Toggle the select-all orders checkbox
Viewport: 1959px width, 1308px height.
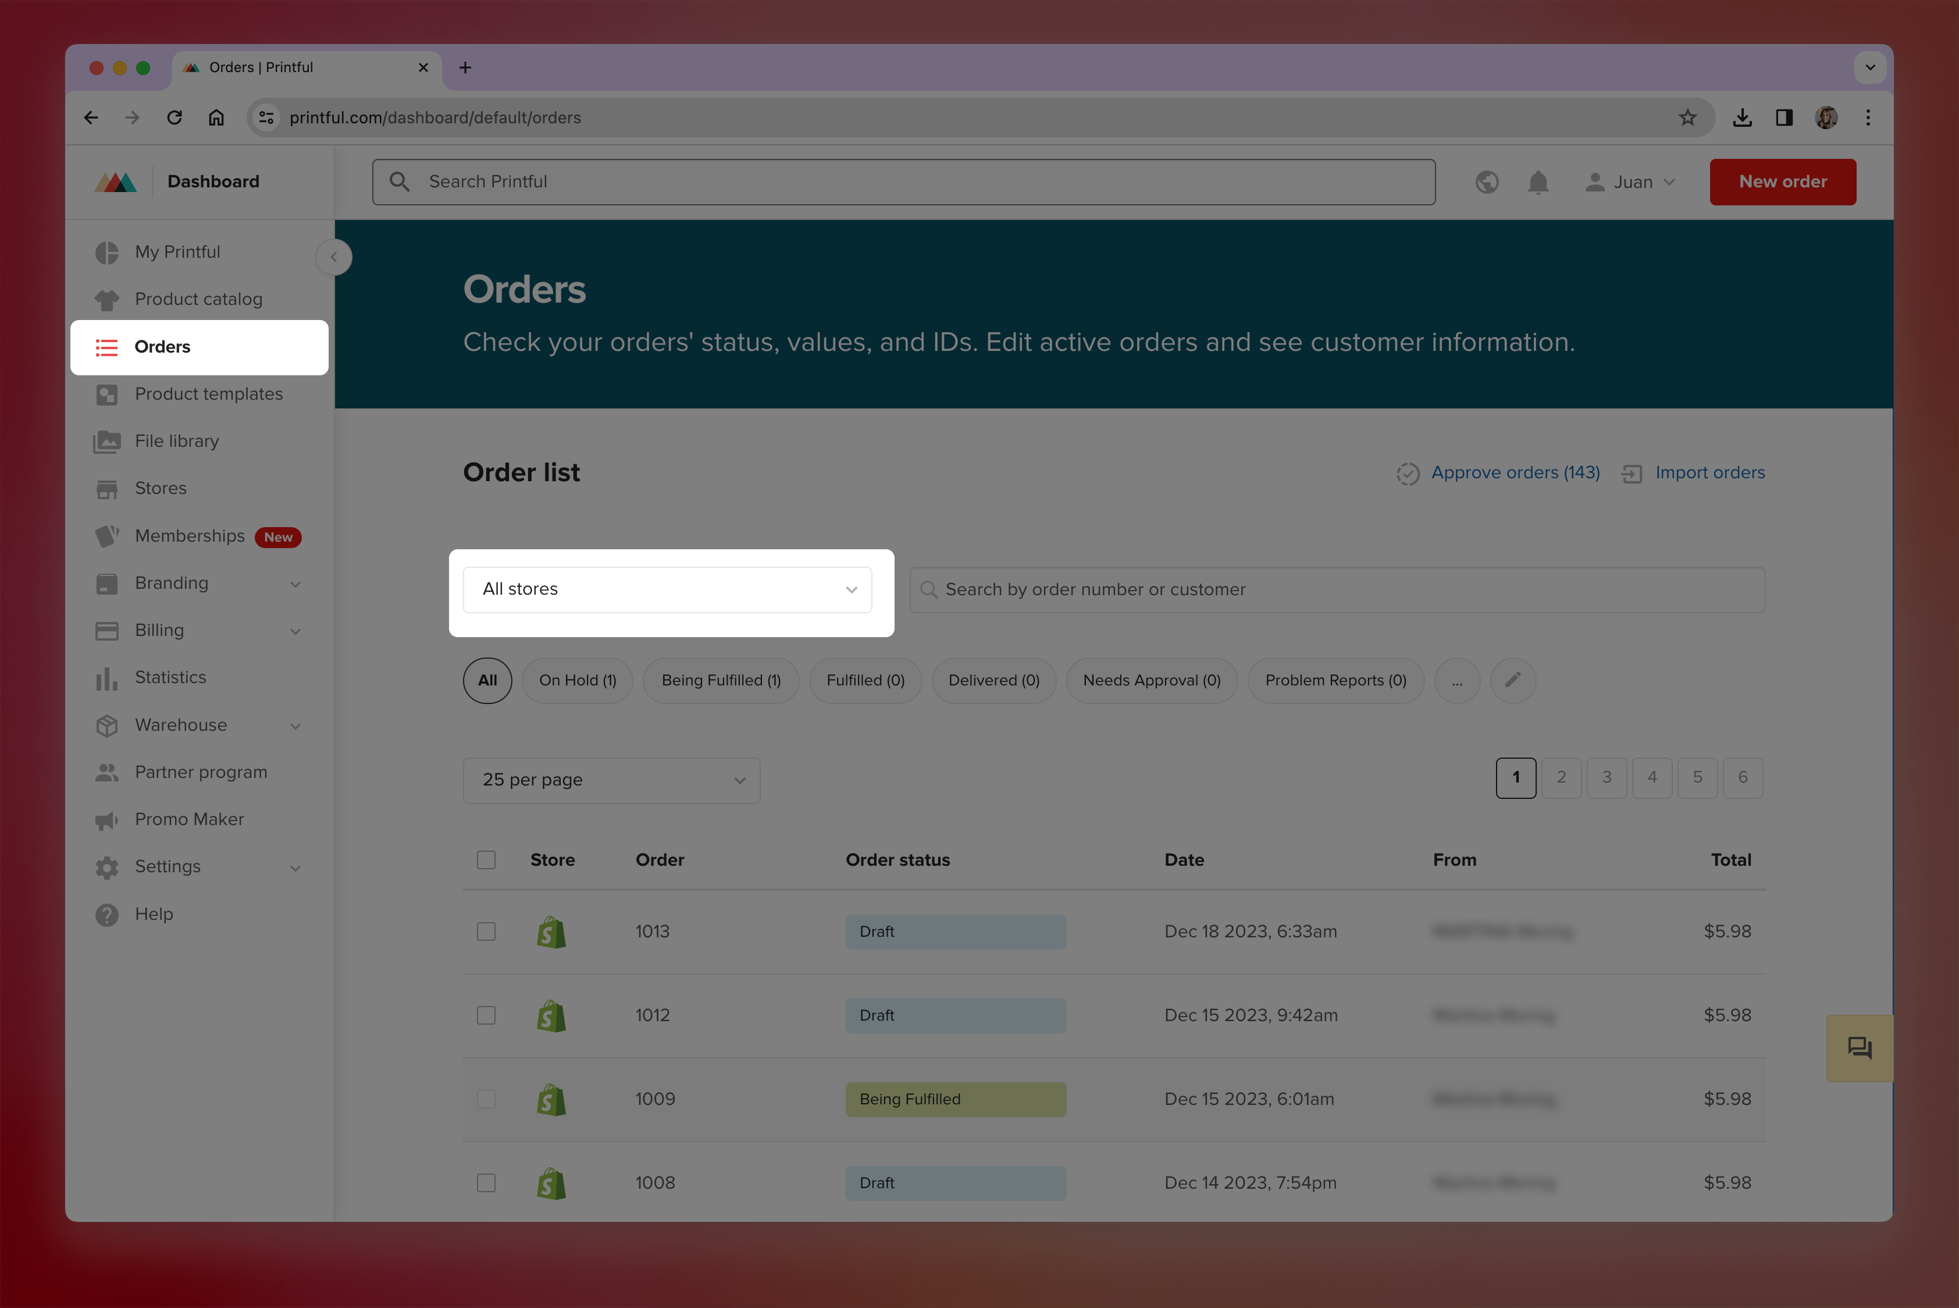tap(486, 860)
